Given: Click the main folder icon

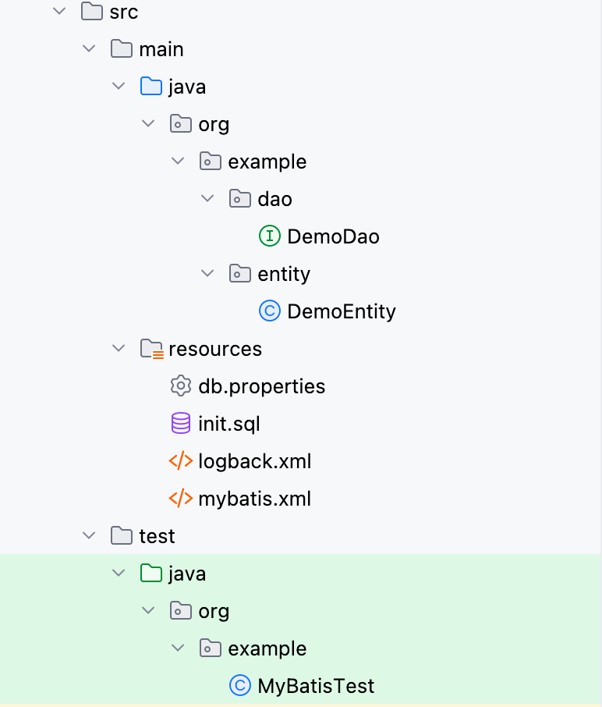Looking at the screenshot, I should point(122,48).
